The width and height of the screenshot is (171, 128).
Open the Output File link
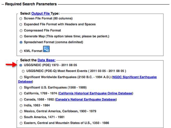click(41, 14)
